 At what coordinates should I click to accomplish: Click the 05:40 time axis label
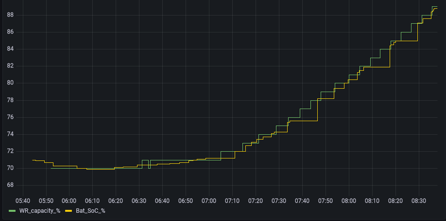point(23,201)
